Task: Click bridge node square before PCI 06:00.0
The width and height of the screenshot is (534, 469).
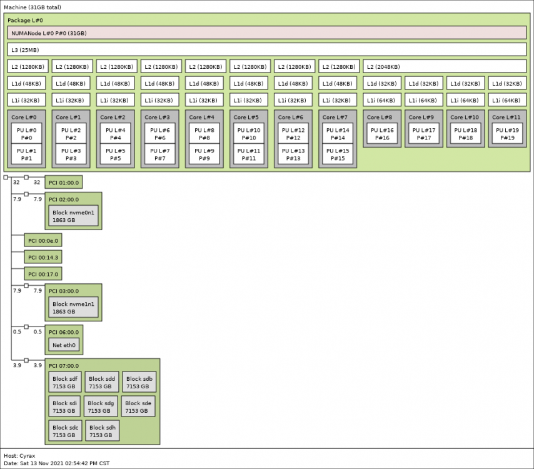Action: pyautogui.click(x=26, y=326)
